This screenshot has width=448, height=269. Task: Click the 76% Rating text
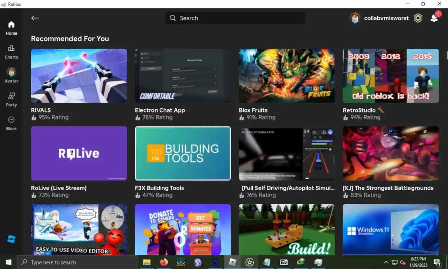pos(261,195)
